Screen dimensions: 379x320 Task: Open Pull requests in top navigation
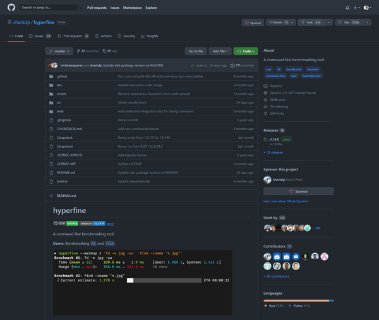coord(97,8)
